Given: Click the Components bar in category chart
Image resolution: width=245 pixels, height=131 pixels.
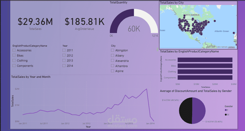Looking at the screenshot, I should pyautogui.click(x=205, y=78).
